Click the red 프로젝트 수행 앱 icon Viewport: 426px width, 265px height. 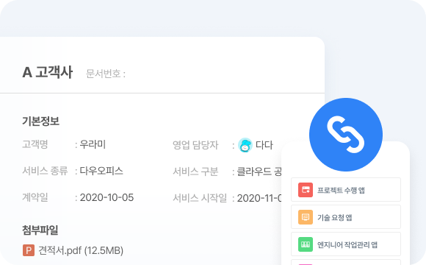[x=306, y=190]
